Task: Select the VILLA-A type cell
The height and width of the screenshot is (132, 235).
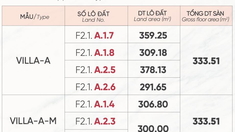Action: (x=33, y=60)
